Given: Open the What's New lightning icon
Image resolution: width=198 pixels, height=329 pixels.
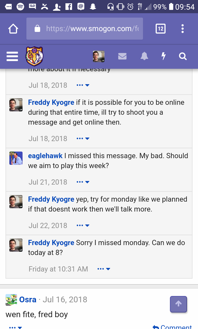Looking at the screenshot, I should pos(164,56).
